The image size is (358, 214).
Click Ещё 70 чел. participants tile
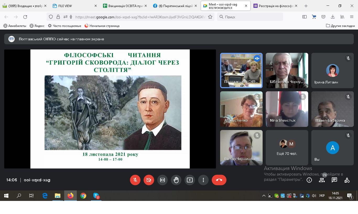pyautogui.click(x=287, y=148)
